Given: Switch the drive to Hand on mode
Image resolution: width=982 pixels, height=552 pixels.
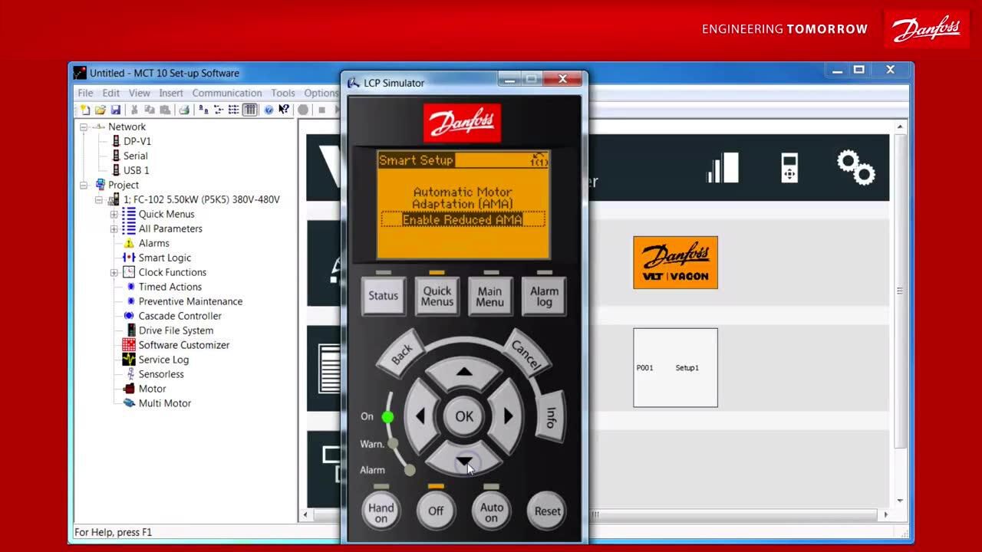Looking at the screenshot, I should coord(381,511).
